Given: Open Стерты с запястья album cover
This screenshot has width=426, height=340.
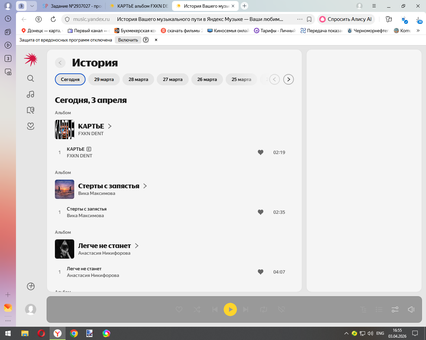Looking at the screenshot, I should (65, 189).
